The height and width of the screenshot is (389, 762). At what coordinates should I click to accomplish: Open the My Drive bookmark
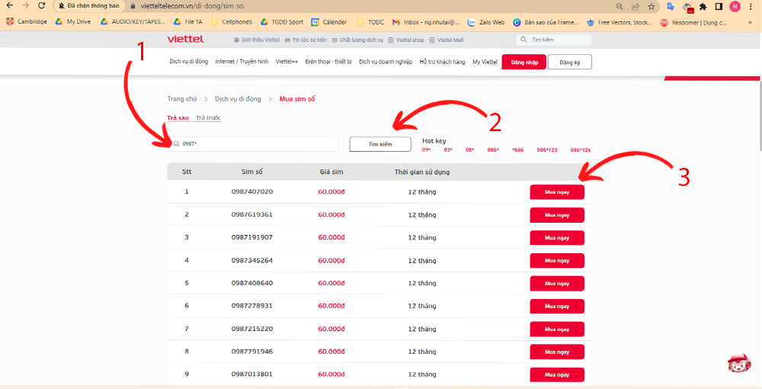(x=72, y=22)
